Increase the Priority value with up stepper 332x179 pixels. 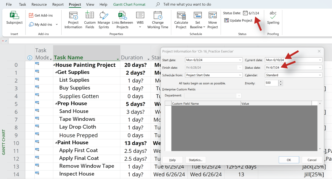click(281, 81)
